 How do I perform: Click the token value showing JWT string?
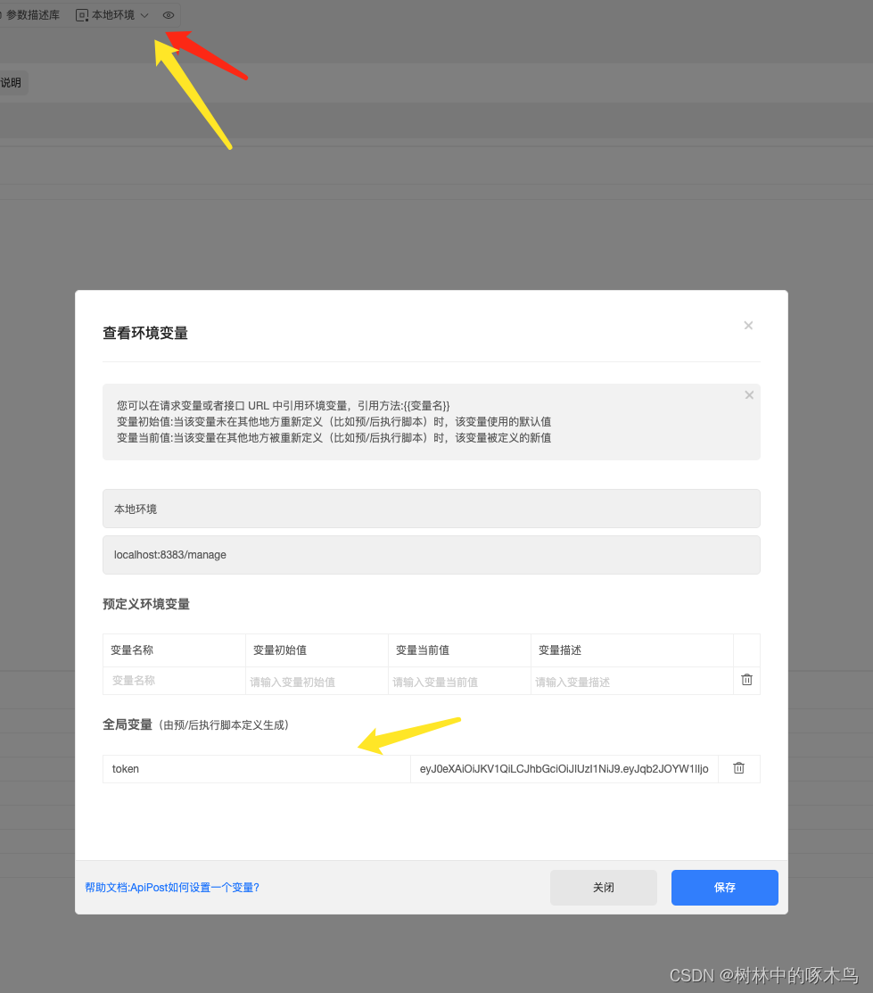[x=564, y=768]
